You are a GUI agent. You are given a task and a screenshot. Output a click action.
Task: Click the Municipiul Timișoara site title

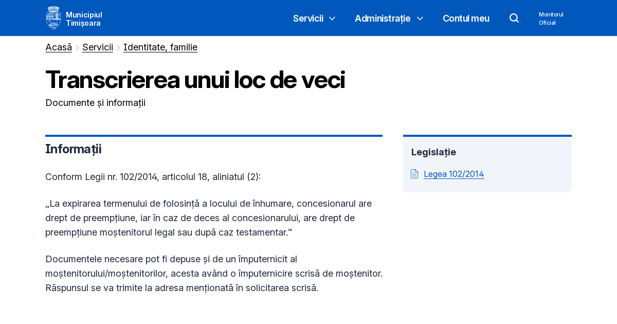click(84, 18)
